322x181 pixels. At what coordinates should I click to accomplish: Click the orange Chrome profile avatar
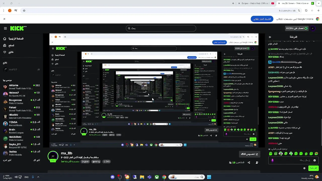(x=10, y=11)
